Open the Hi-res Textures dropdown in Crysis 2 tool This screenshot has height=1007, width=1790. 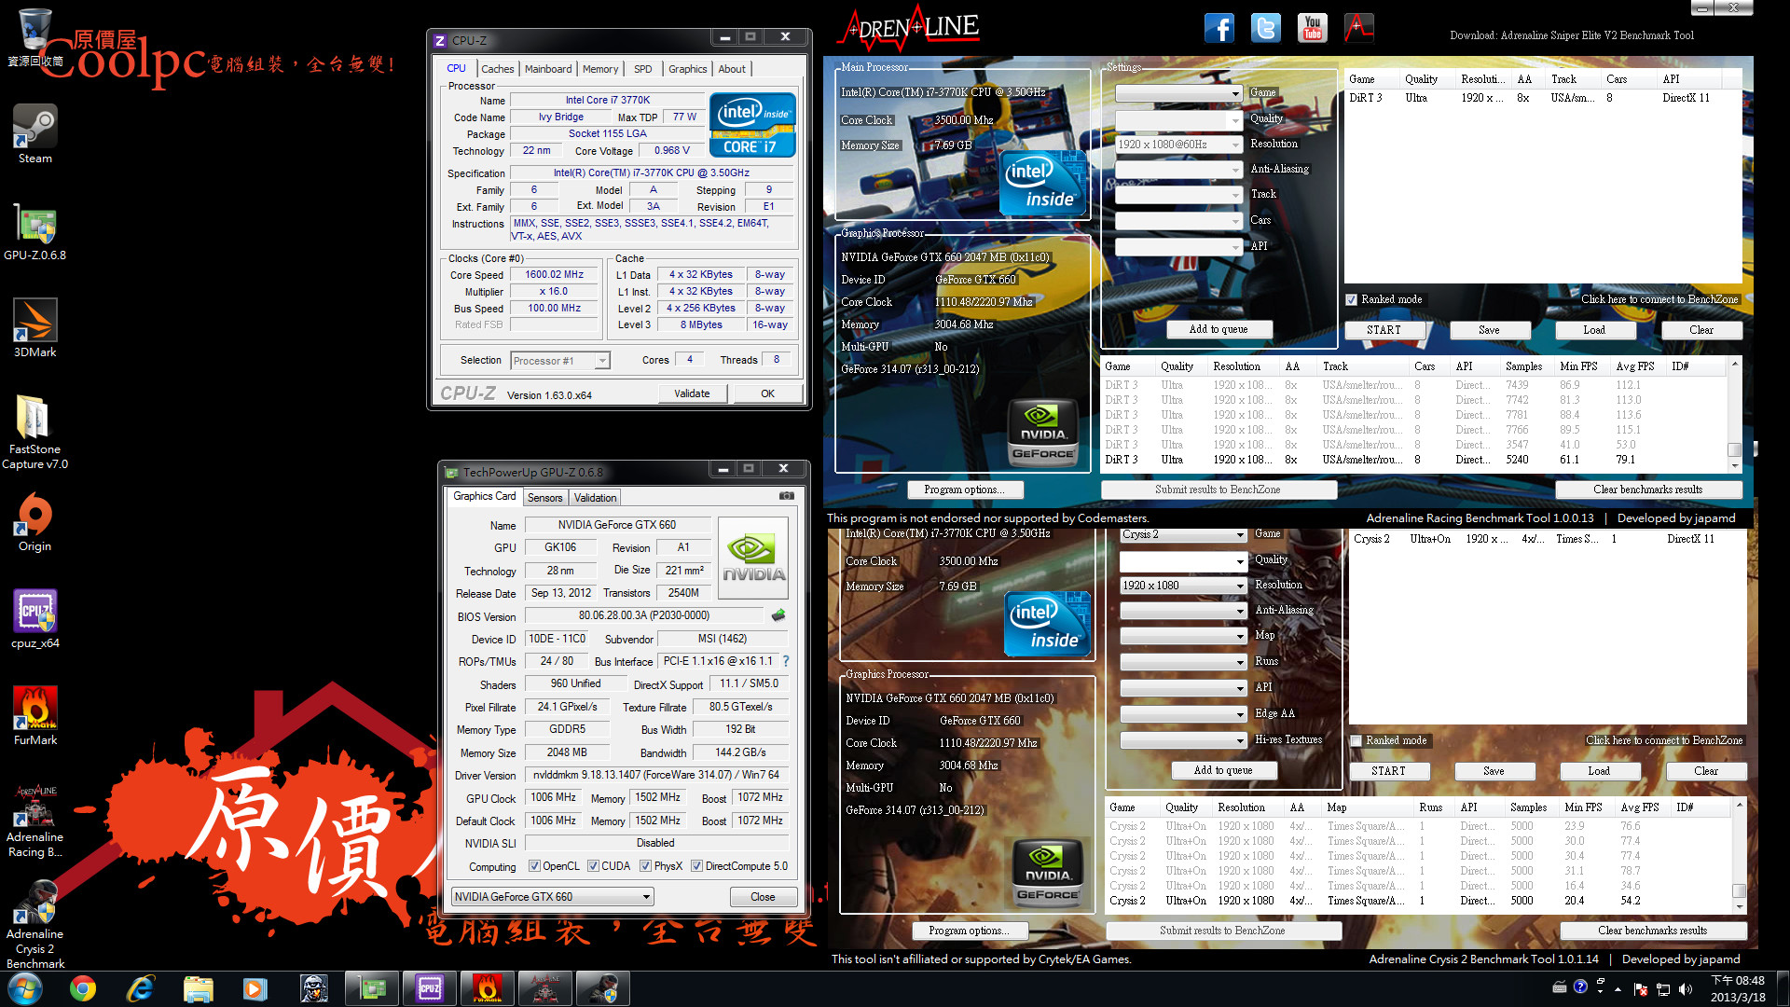click(1183, 740)
